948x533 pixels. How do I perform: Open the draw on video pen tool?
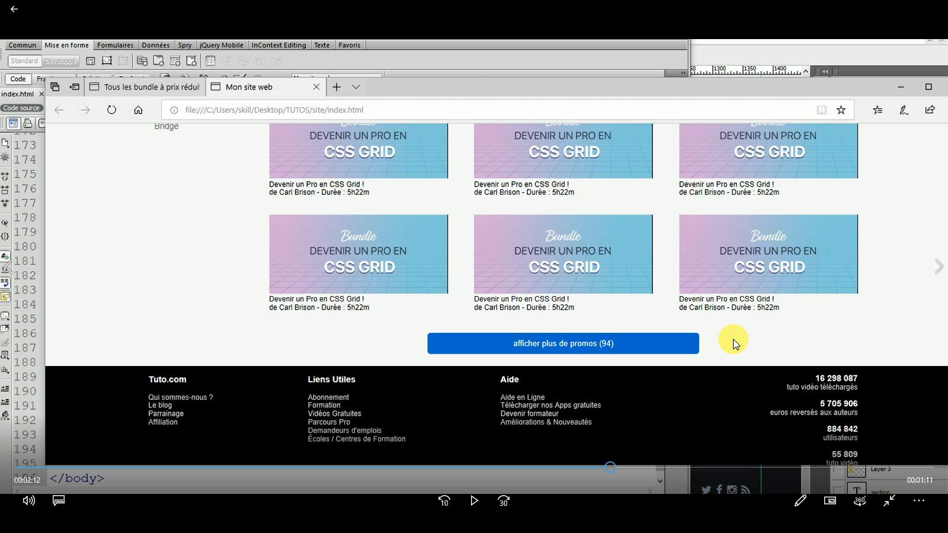click(800, 500)
